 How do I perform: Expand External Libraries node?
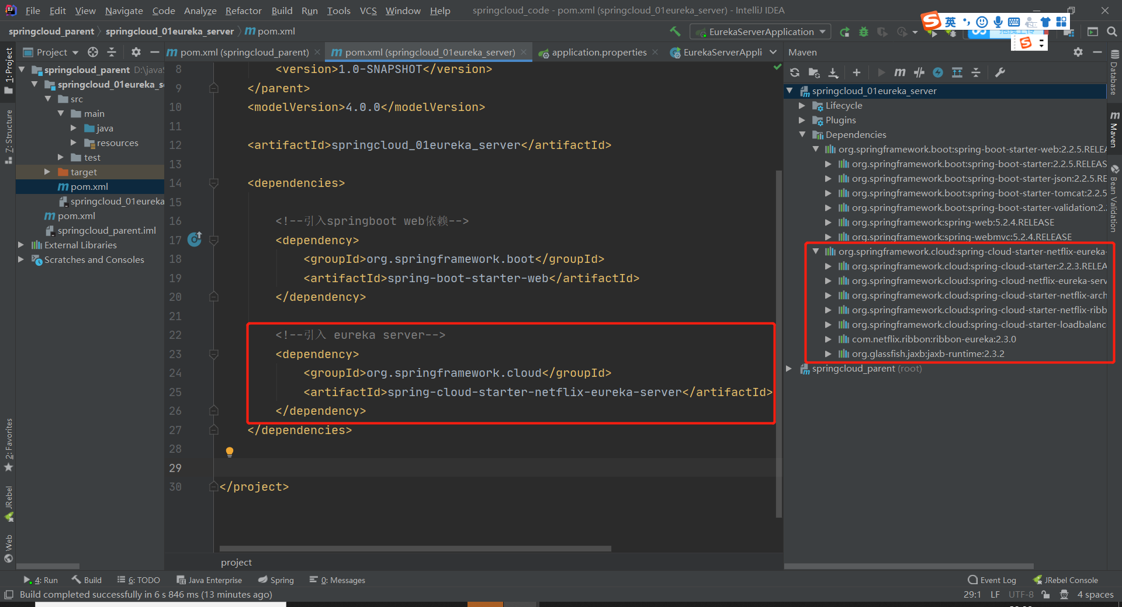(21, 245)
